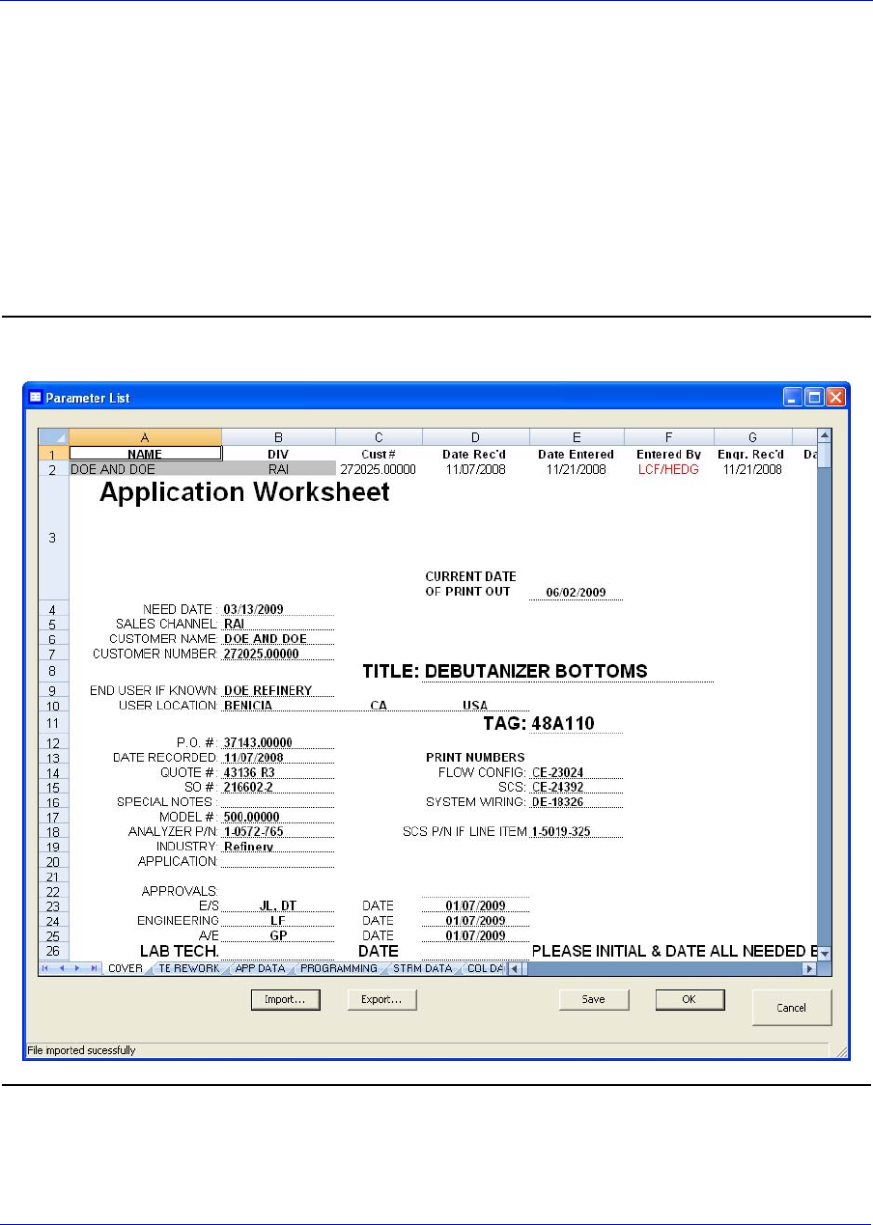Open the STRM DATA sheet tab
The width and height of the screenshot is (873, 1225).
tap(423, 968)
